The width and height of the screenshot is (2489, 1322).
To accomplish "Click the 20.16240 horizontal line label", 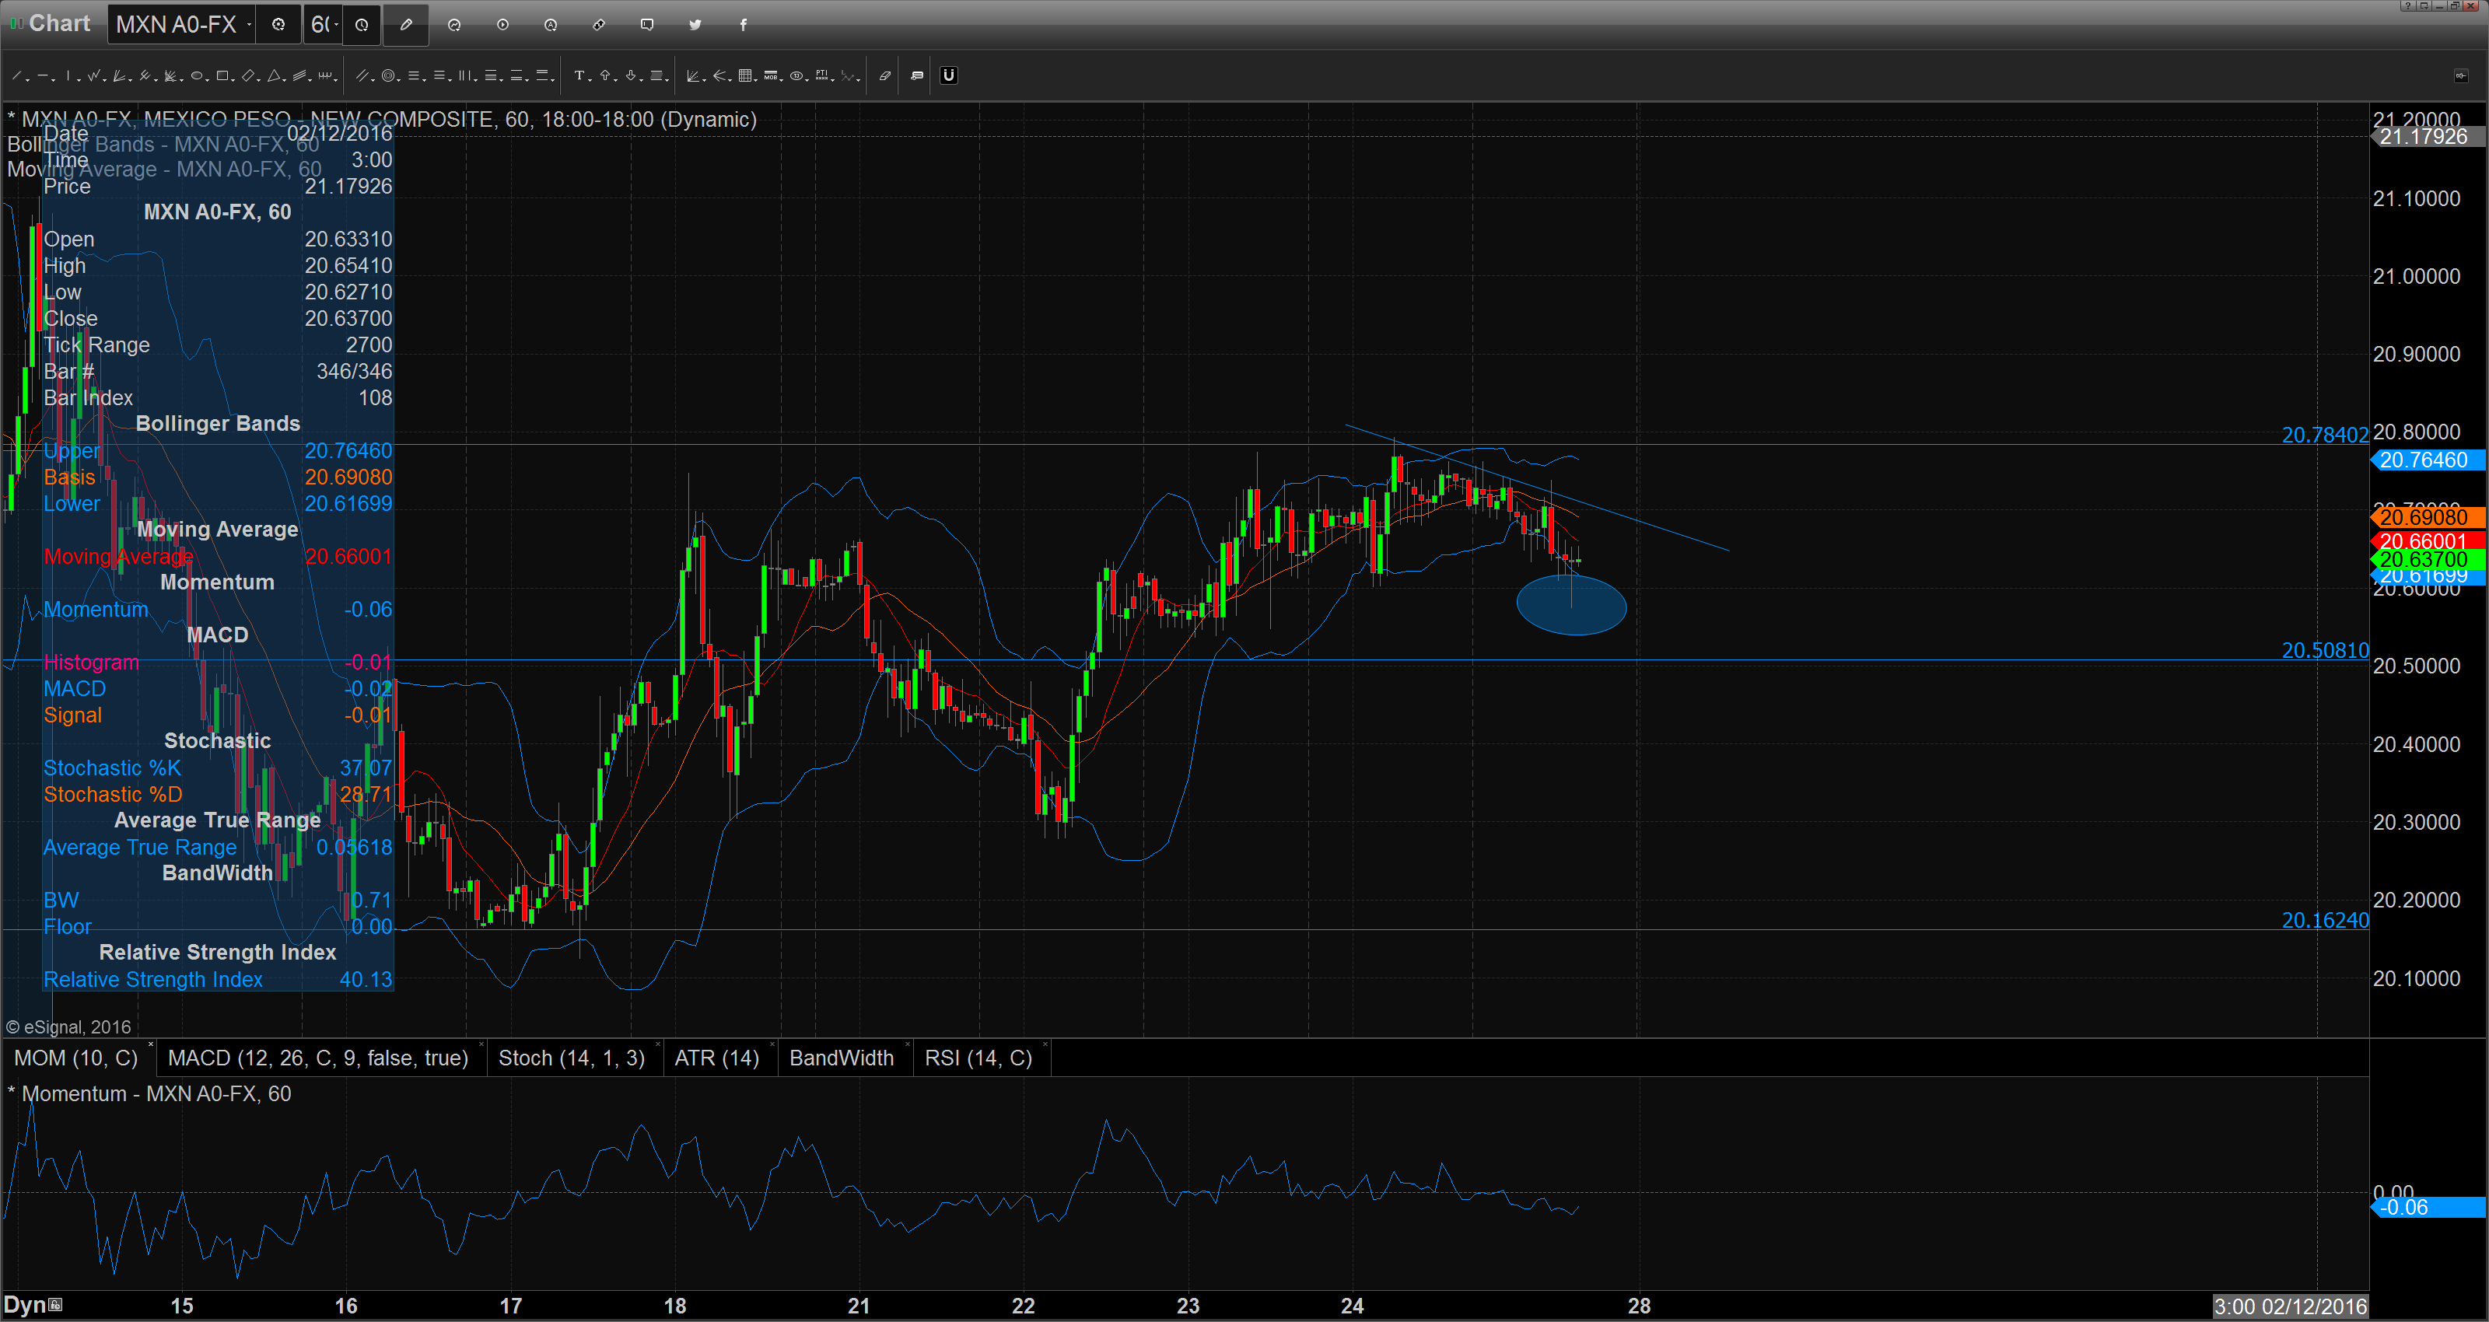I will click(2325, 920).
